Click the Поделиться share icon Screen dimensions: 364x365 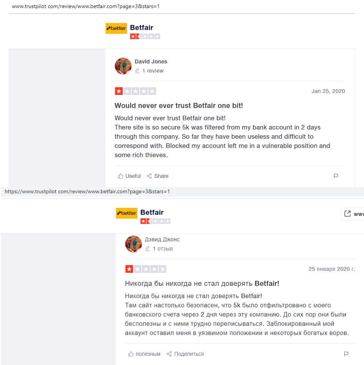(169, 354)
